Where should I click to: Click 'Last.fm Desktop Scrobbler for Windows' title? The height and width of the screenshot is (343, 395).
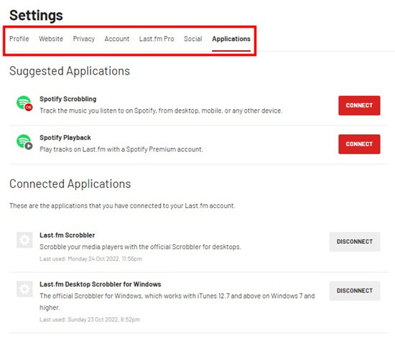[101, 284]
